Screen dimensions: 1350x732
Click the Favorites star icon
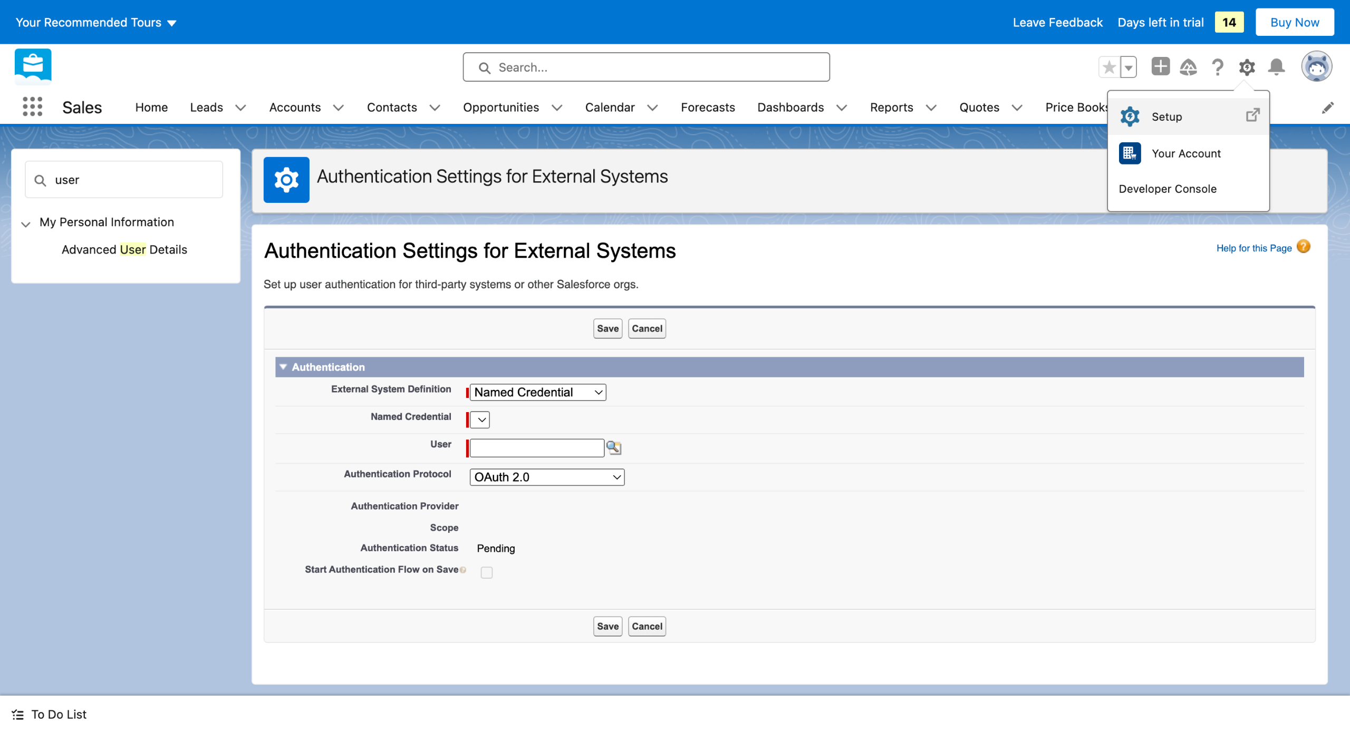coord(1110,67)
